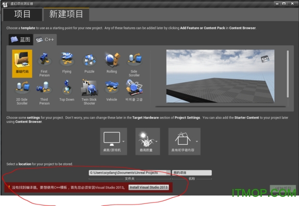This screenshot has width=299, height=206.
Task: Switch to the 新建项目 tab
Action: coord(67,14)
